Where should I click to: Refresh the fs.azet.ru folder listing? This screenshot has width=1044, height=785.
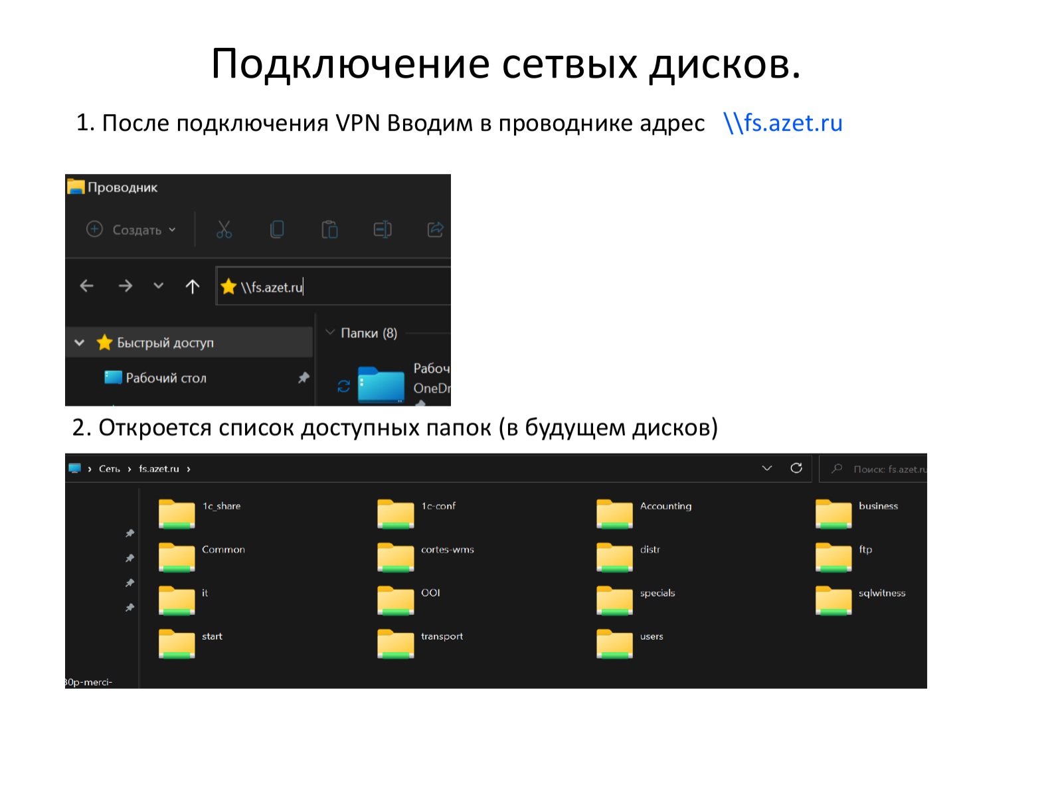pos(796,468)
